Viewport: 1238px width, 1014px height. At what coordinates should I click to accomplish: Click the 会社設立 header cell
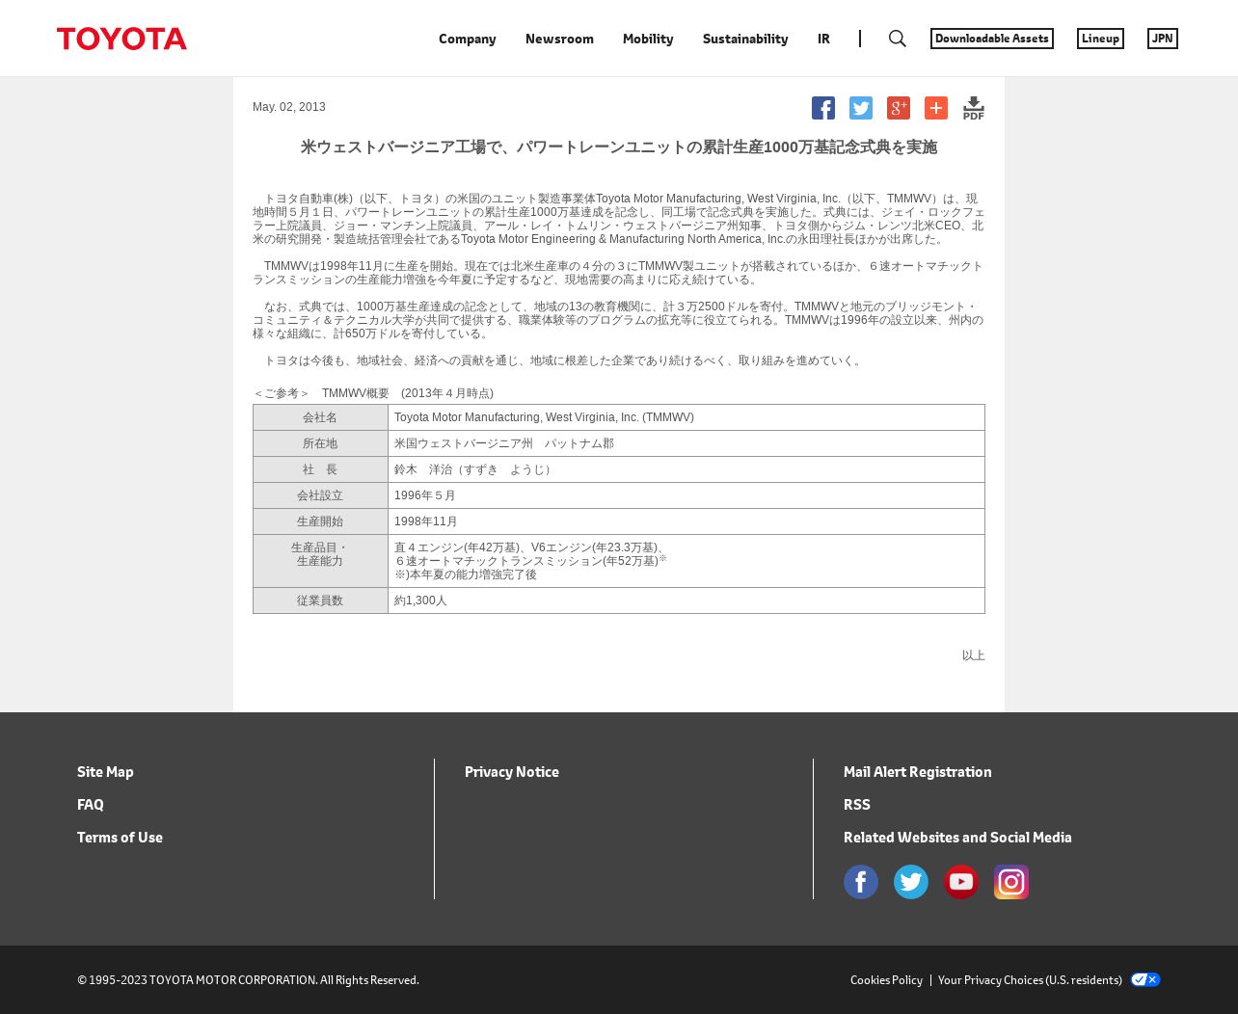tap(320, 495)
